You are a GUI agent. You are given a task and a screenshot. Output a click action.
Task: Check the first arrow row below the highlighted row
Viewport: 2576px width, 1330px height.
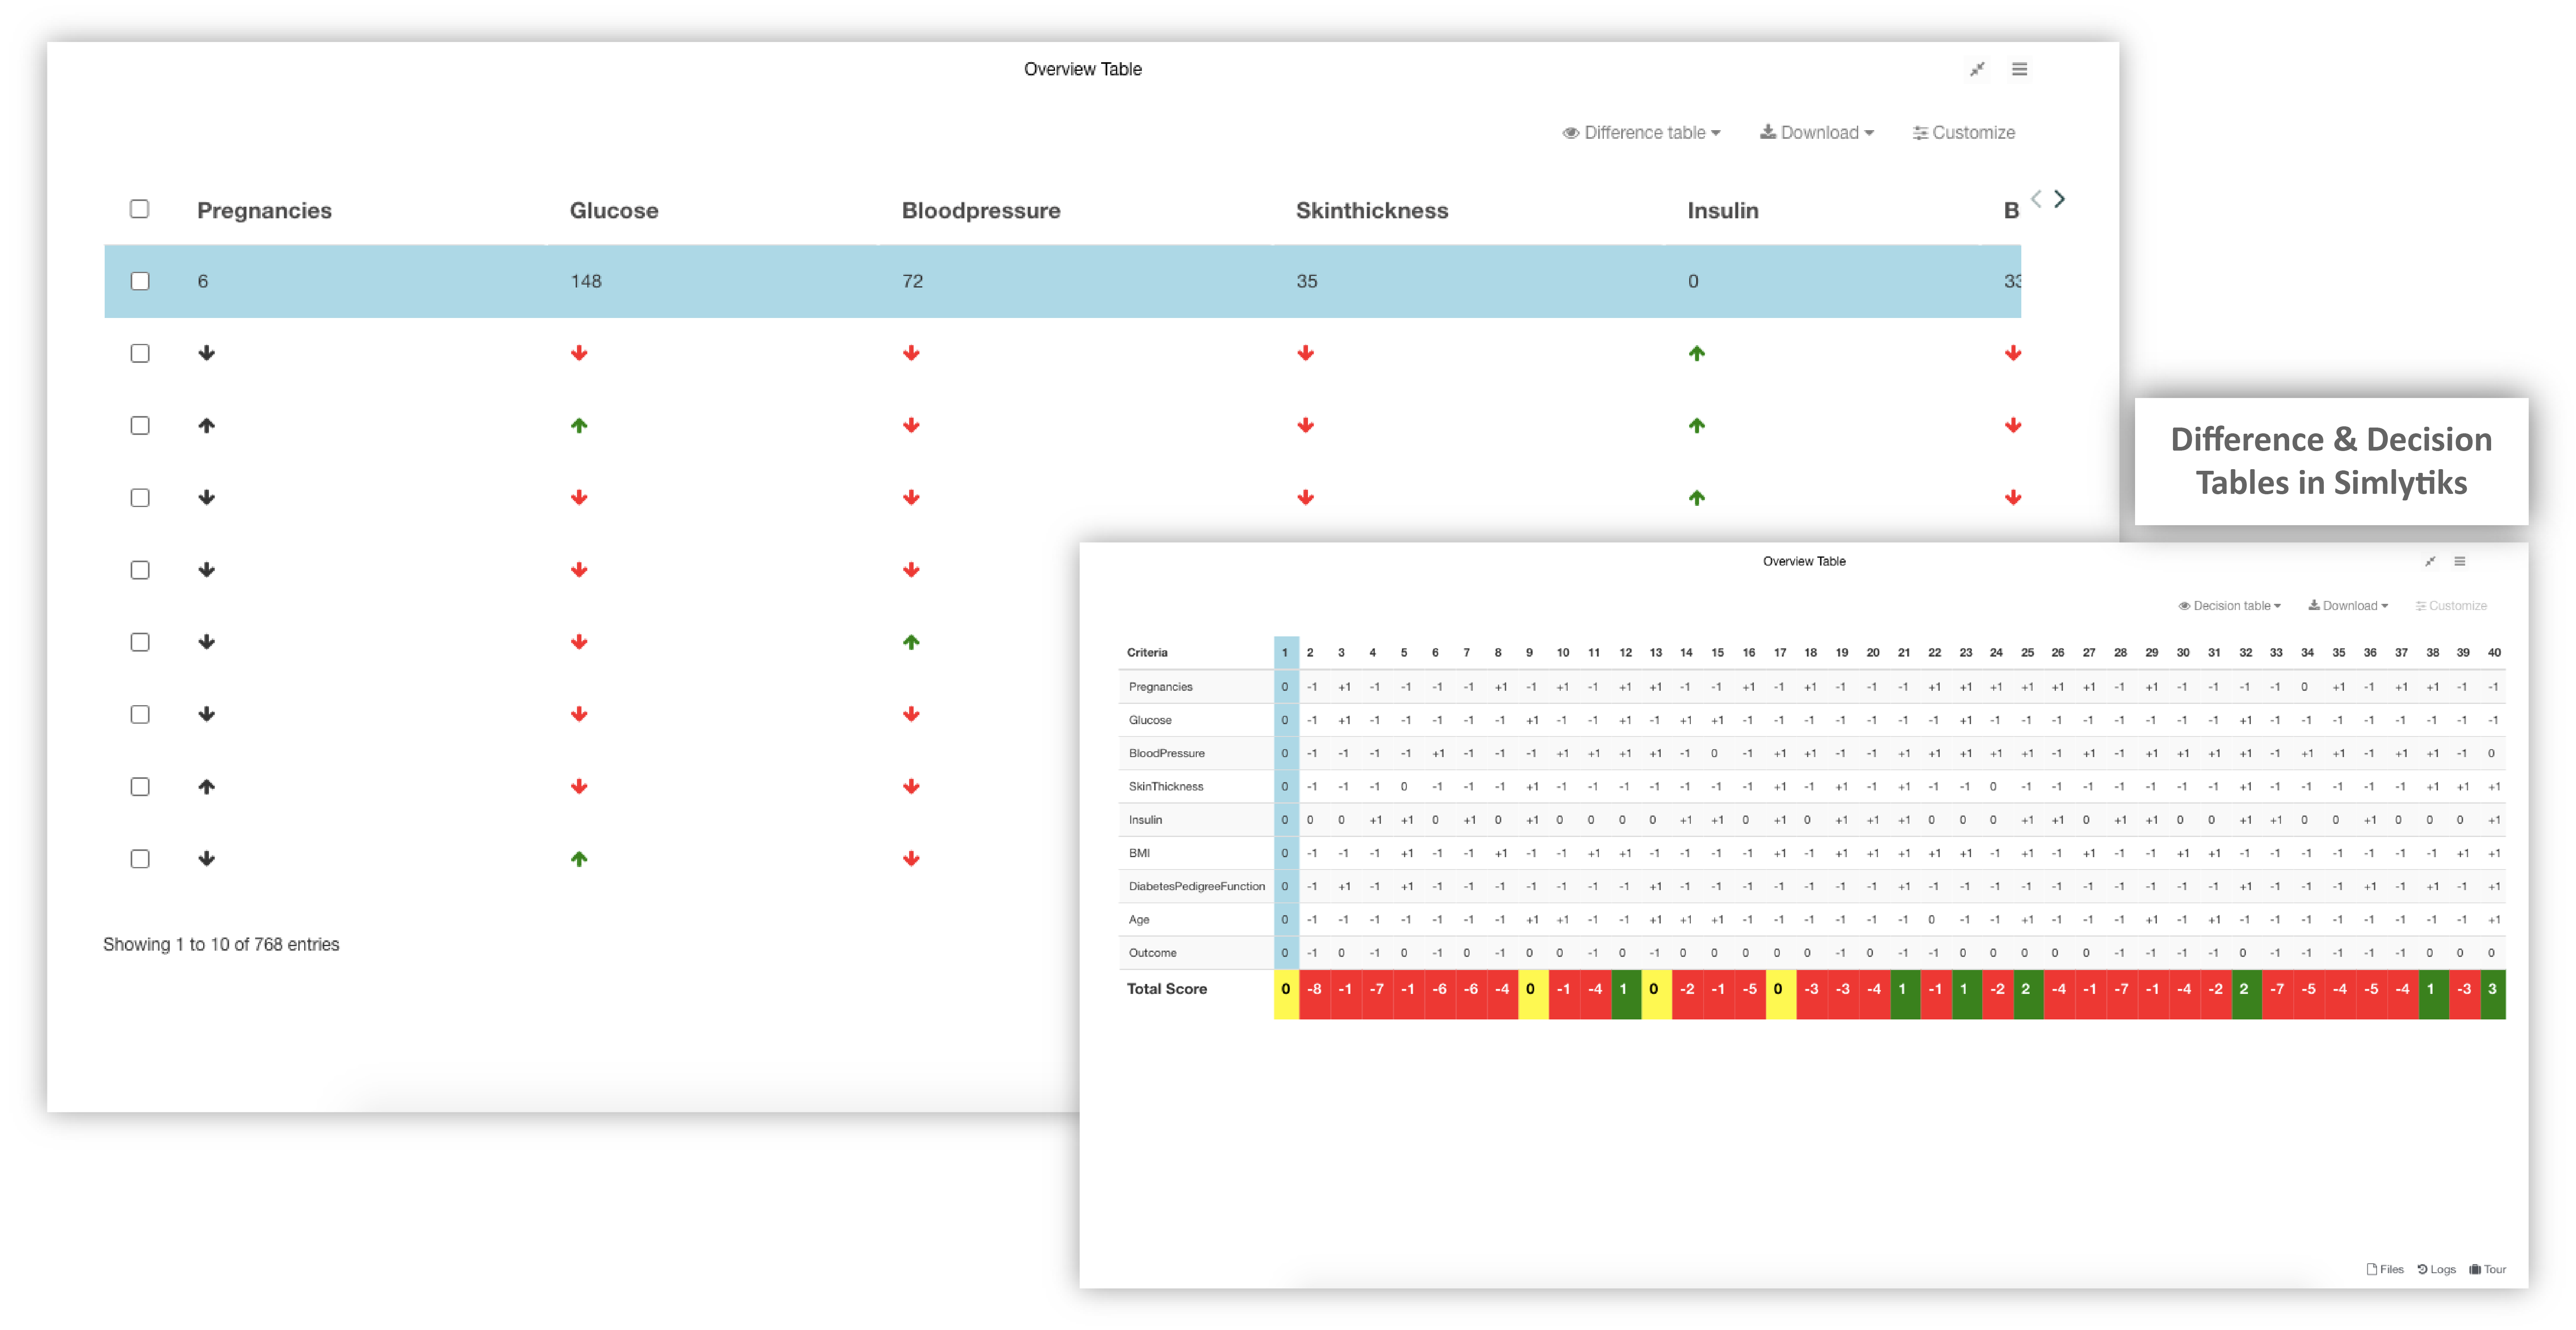pyautogui.click(x=140, y=354)
